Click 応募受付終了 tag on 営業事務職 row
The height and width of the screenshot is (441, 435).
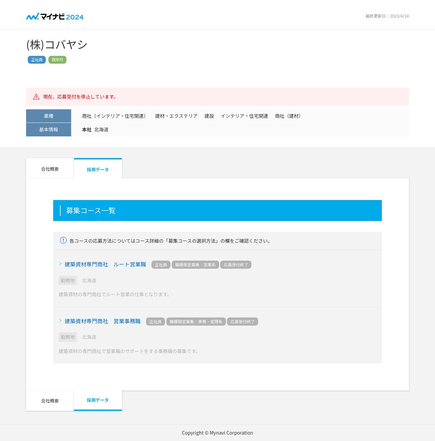[x=243, y=322]
